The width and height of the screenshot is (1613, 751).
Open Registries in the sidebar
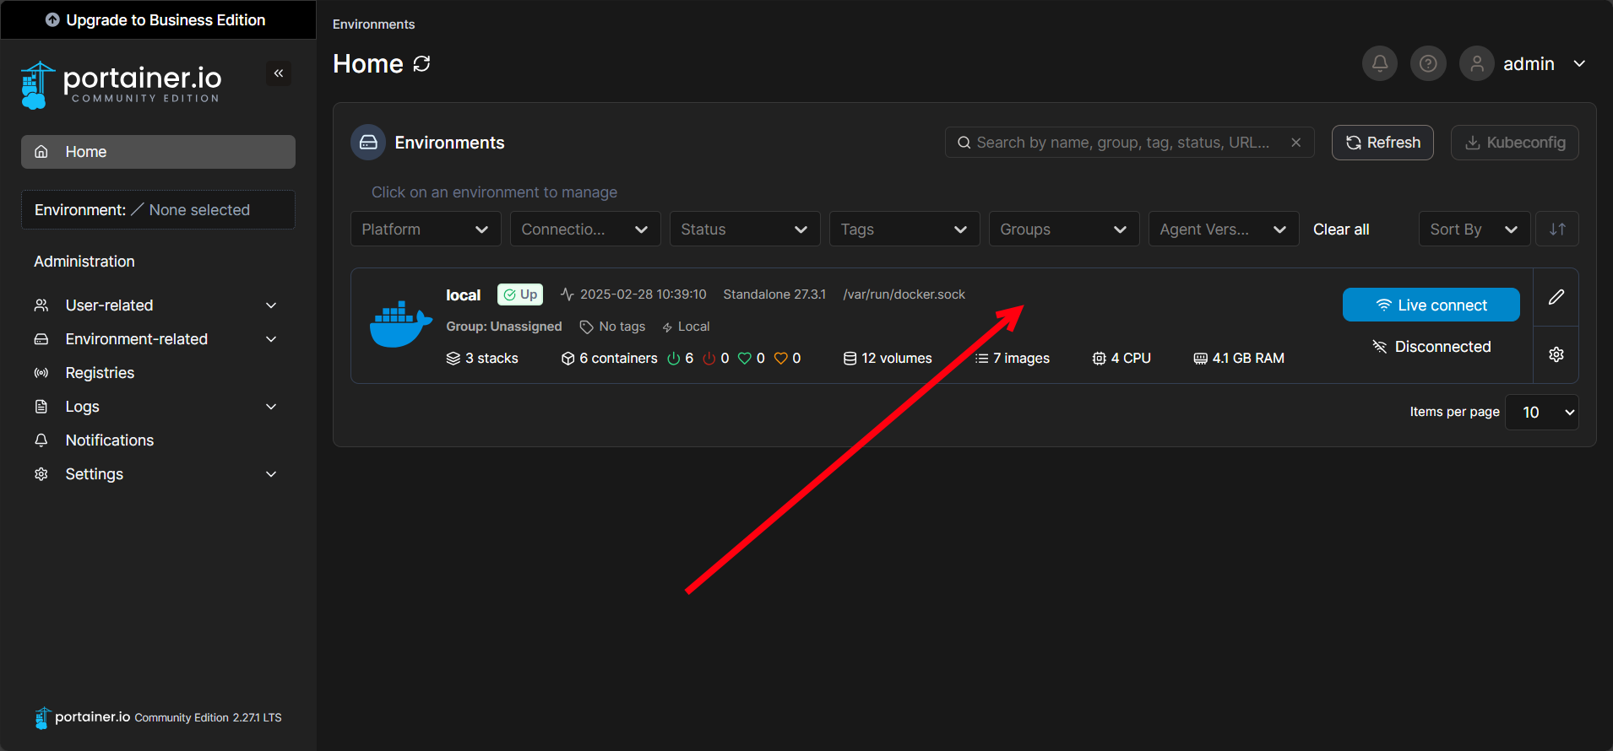100,373
